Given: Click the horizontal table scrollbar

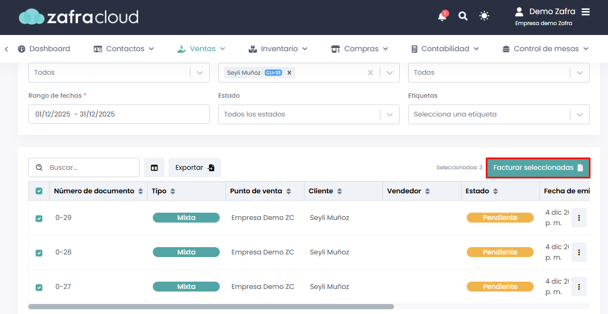Looking at the screenshot, I should [x=211, y=307].
